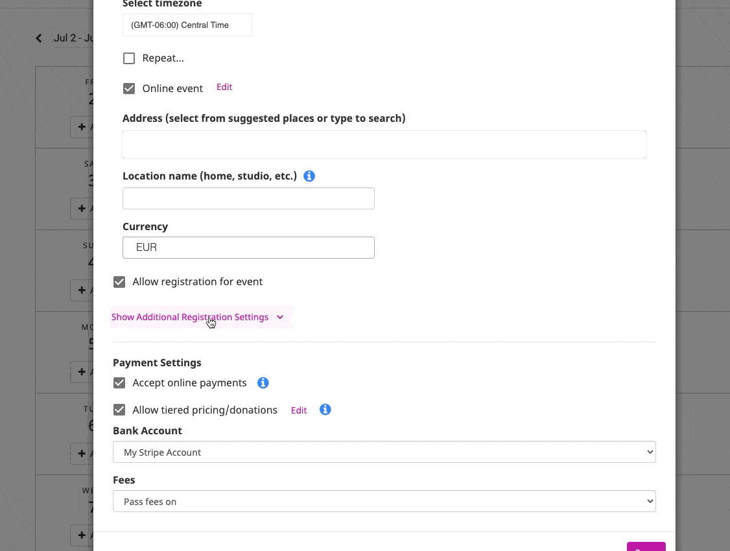Uncheck the Online event checkbox
Viewport: 730px width, 551px height.
click(x=129, y=88)
